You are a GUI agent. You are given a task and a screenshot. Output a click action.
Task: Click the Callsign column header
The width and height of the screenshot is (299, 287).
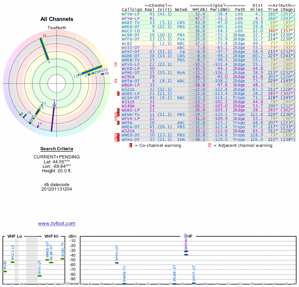pos(132,9)
